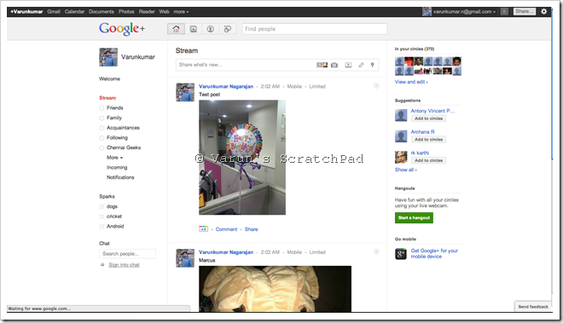Click +Varunkumar in top bar
Screen dimensions: 563x323
click(26, 11)
